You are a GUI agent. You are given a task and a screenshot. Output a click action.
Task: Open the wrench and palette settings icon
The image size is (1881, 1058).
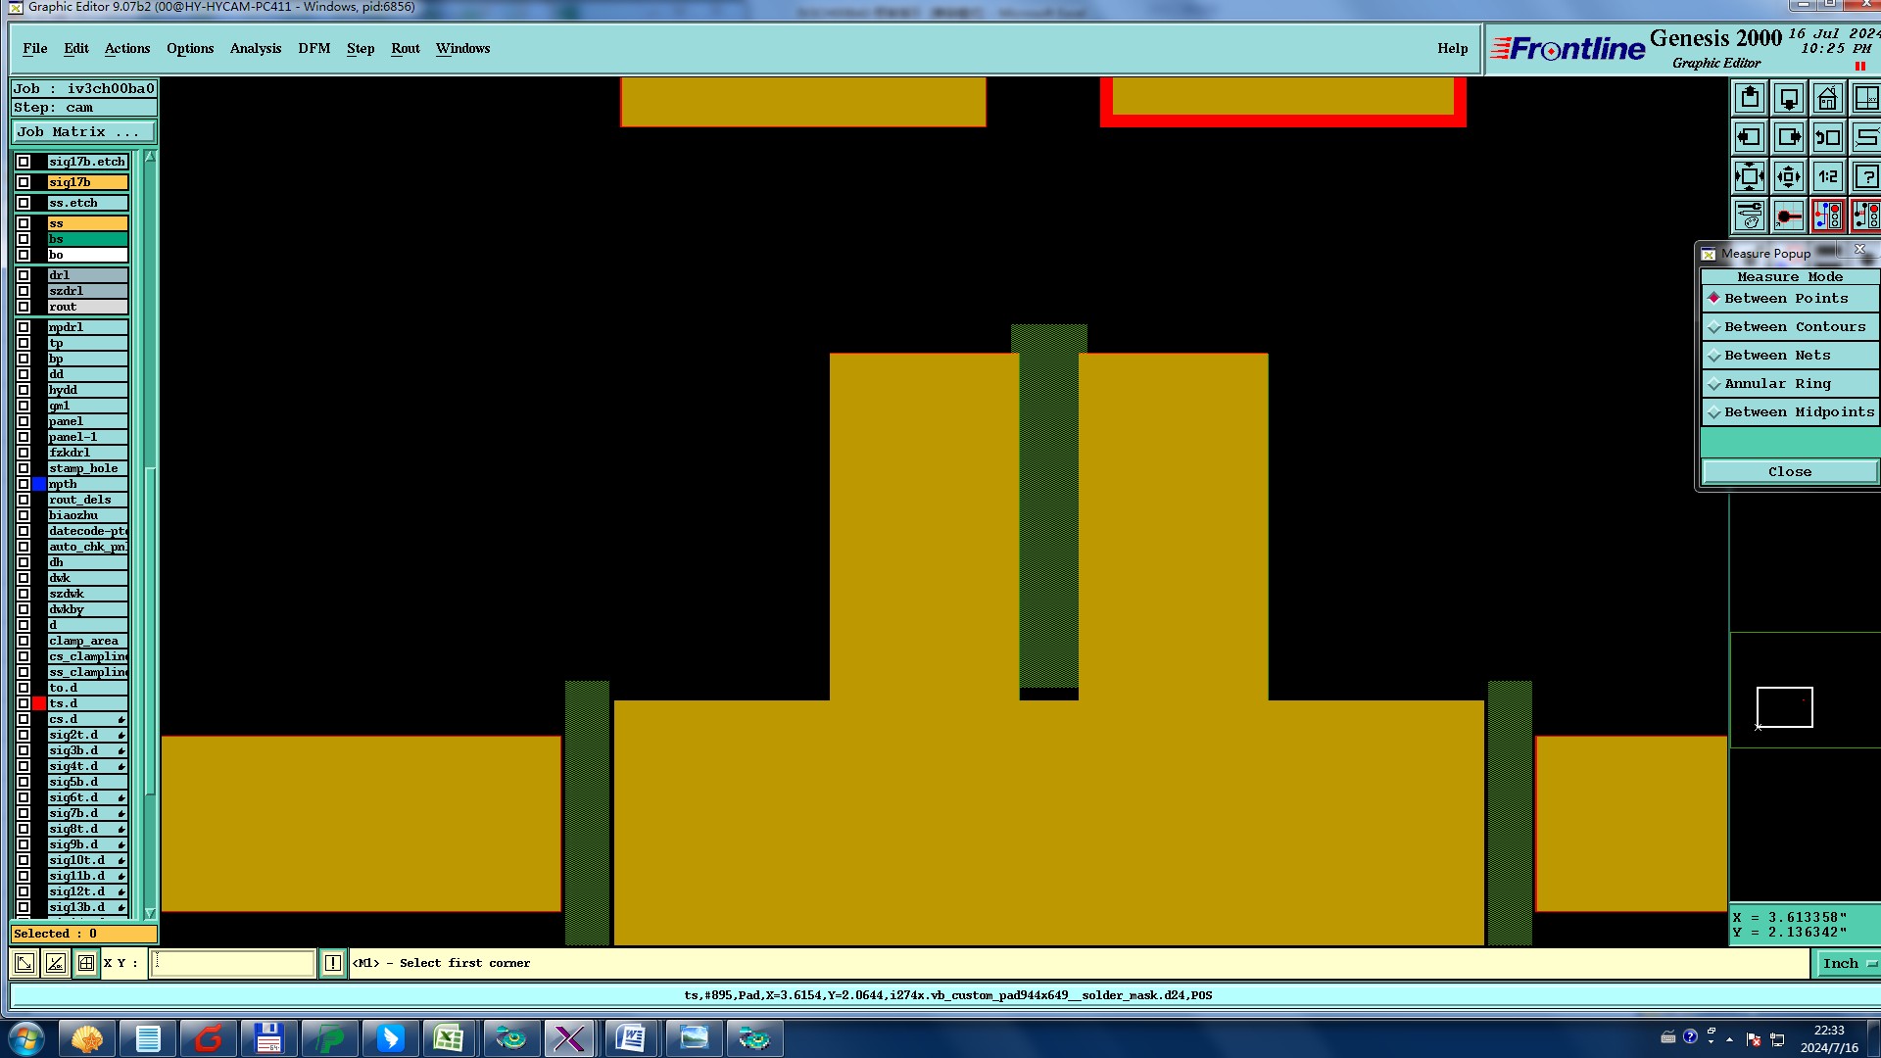point(1750,216)
